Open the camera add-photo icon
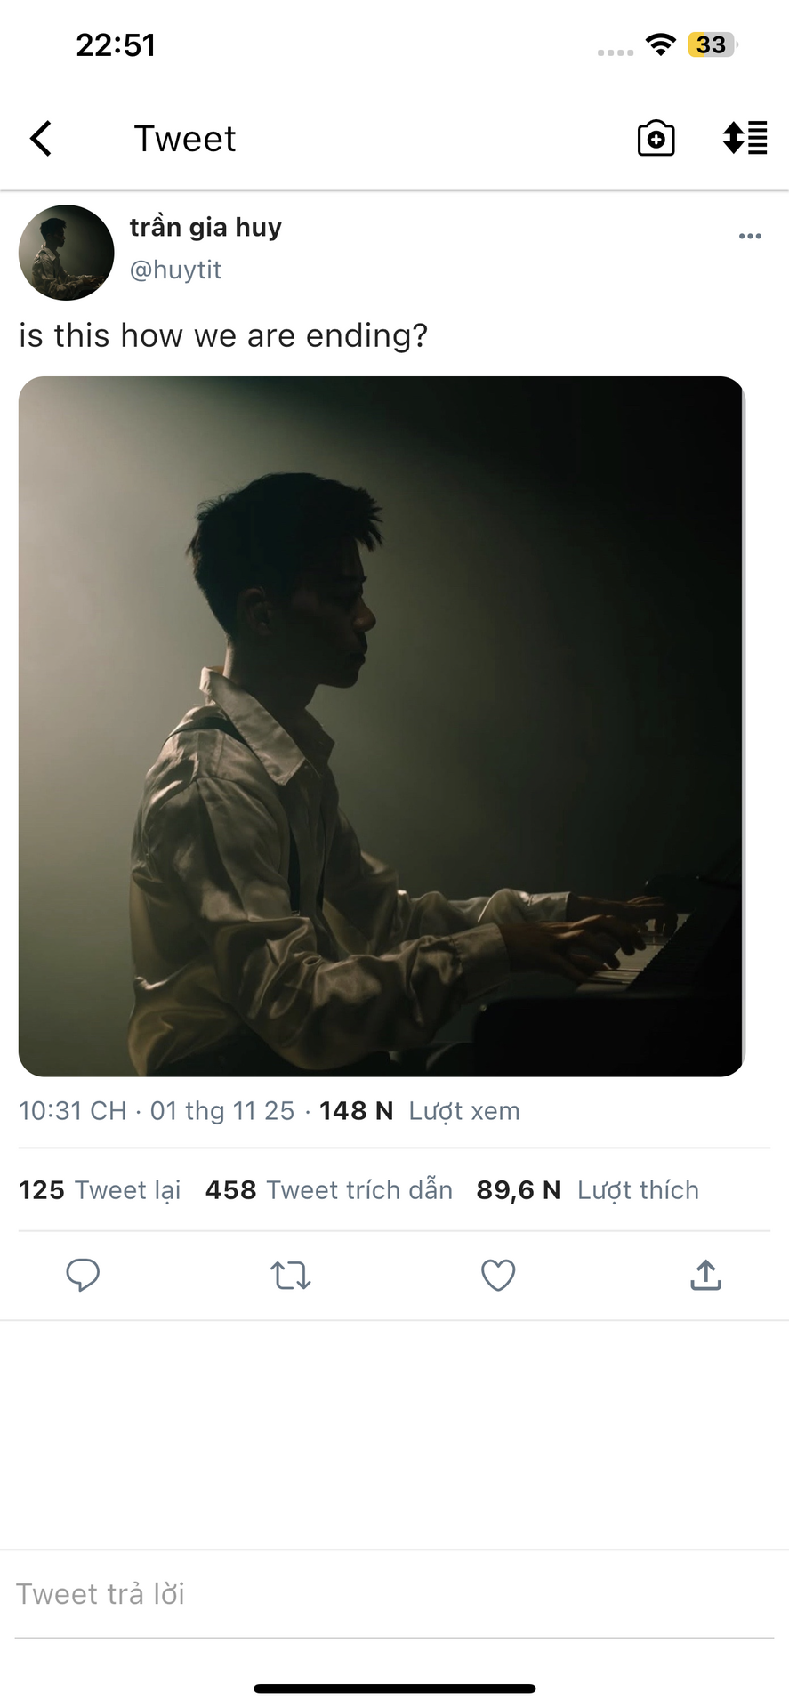The height and width of the screenshot is (1708, 789). [656, 139]
